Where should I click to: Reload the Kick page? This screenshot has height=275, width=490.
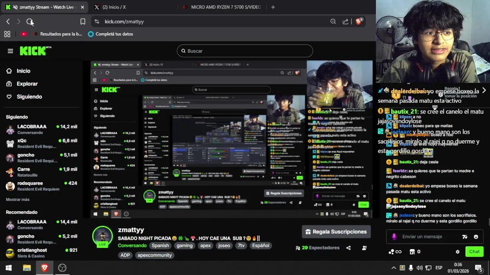(29, 22)
